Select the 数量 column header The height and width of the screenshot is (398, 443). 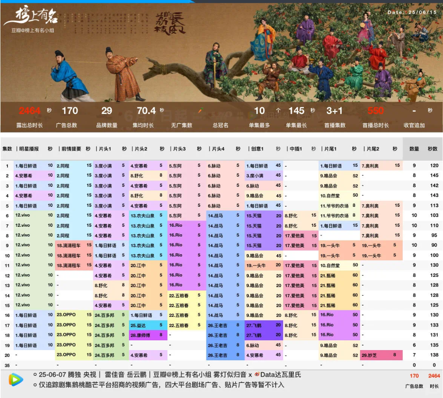point(414,149)
